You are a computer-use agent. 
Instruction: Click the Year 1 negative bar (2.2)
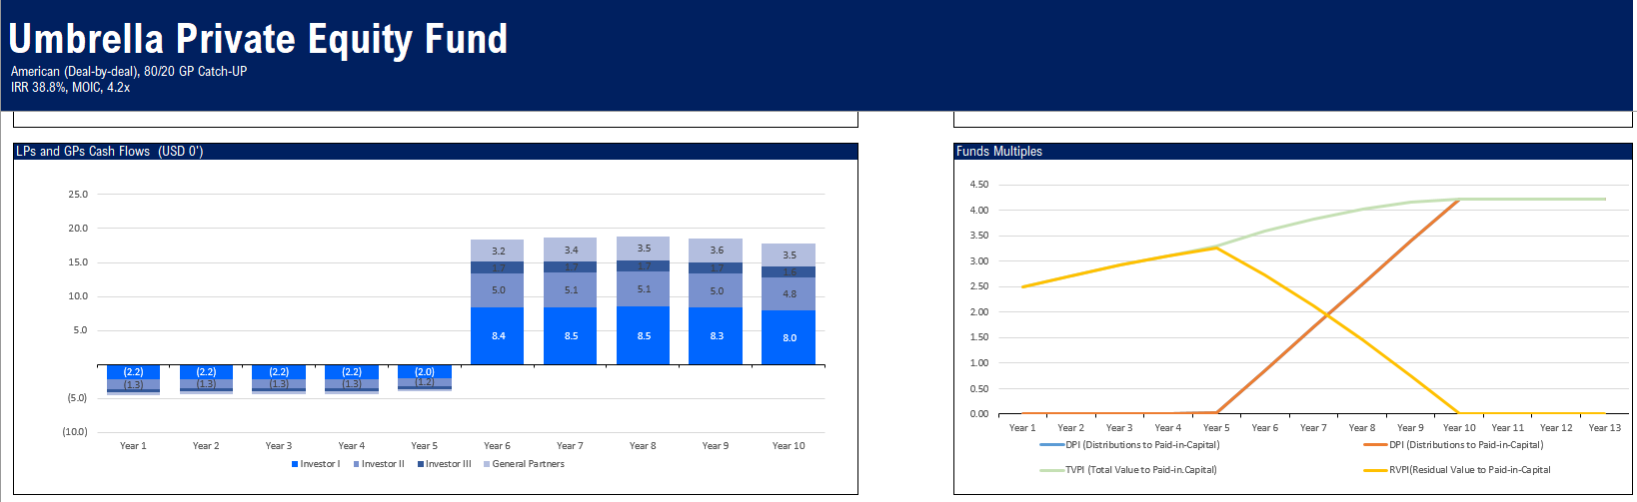pyautogui.click(x=133, y=372)
